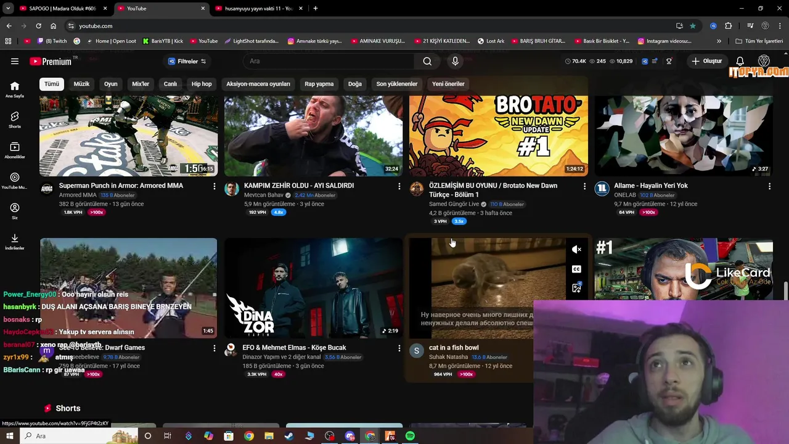The image size is (789, 444).
Task: Open the vidIQ list icon in header
Action: point(655,61)
